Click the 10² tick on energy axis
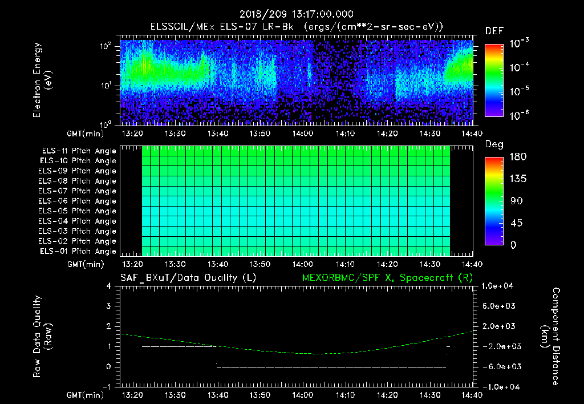 [x=106, y=46]
